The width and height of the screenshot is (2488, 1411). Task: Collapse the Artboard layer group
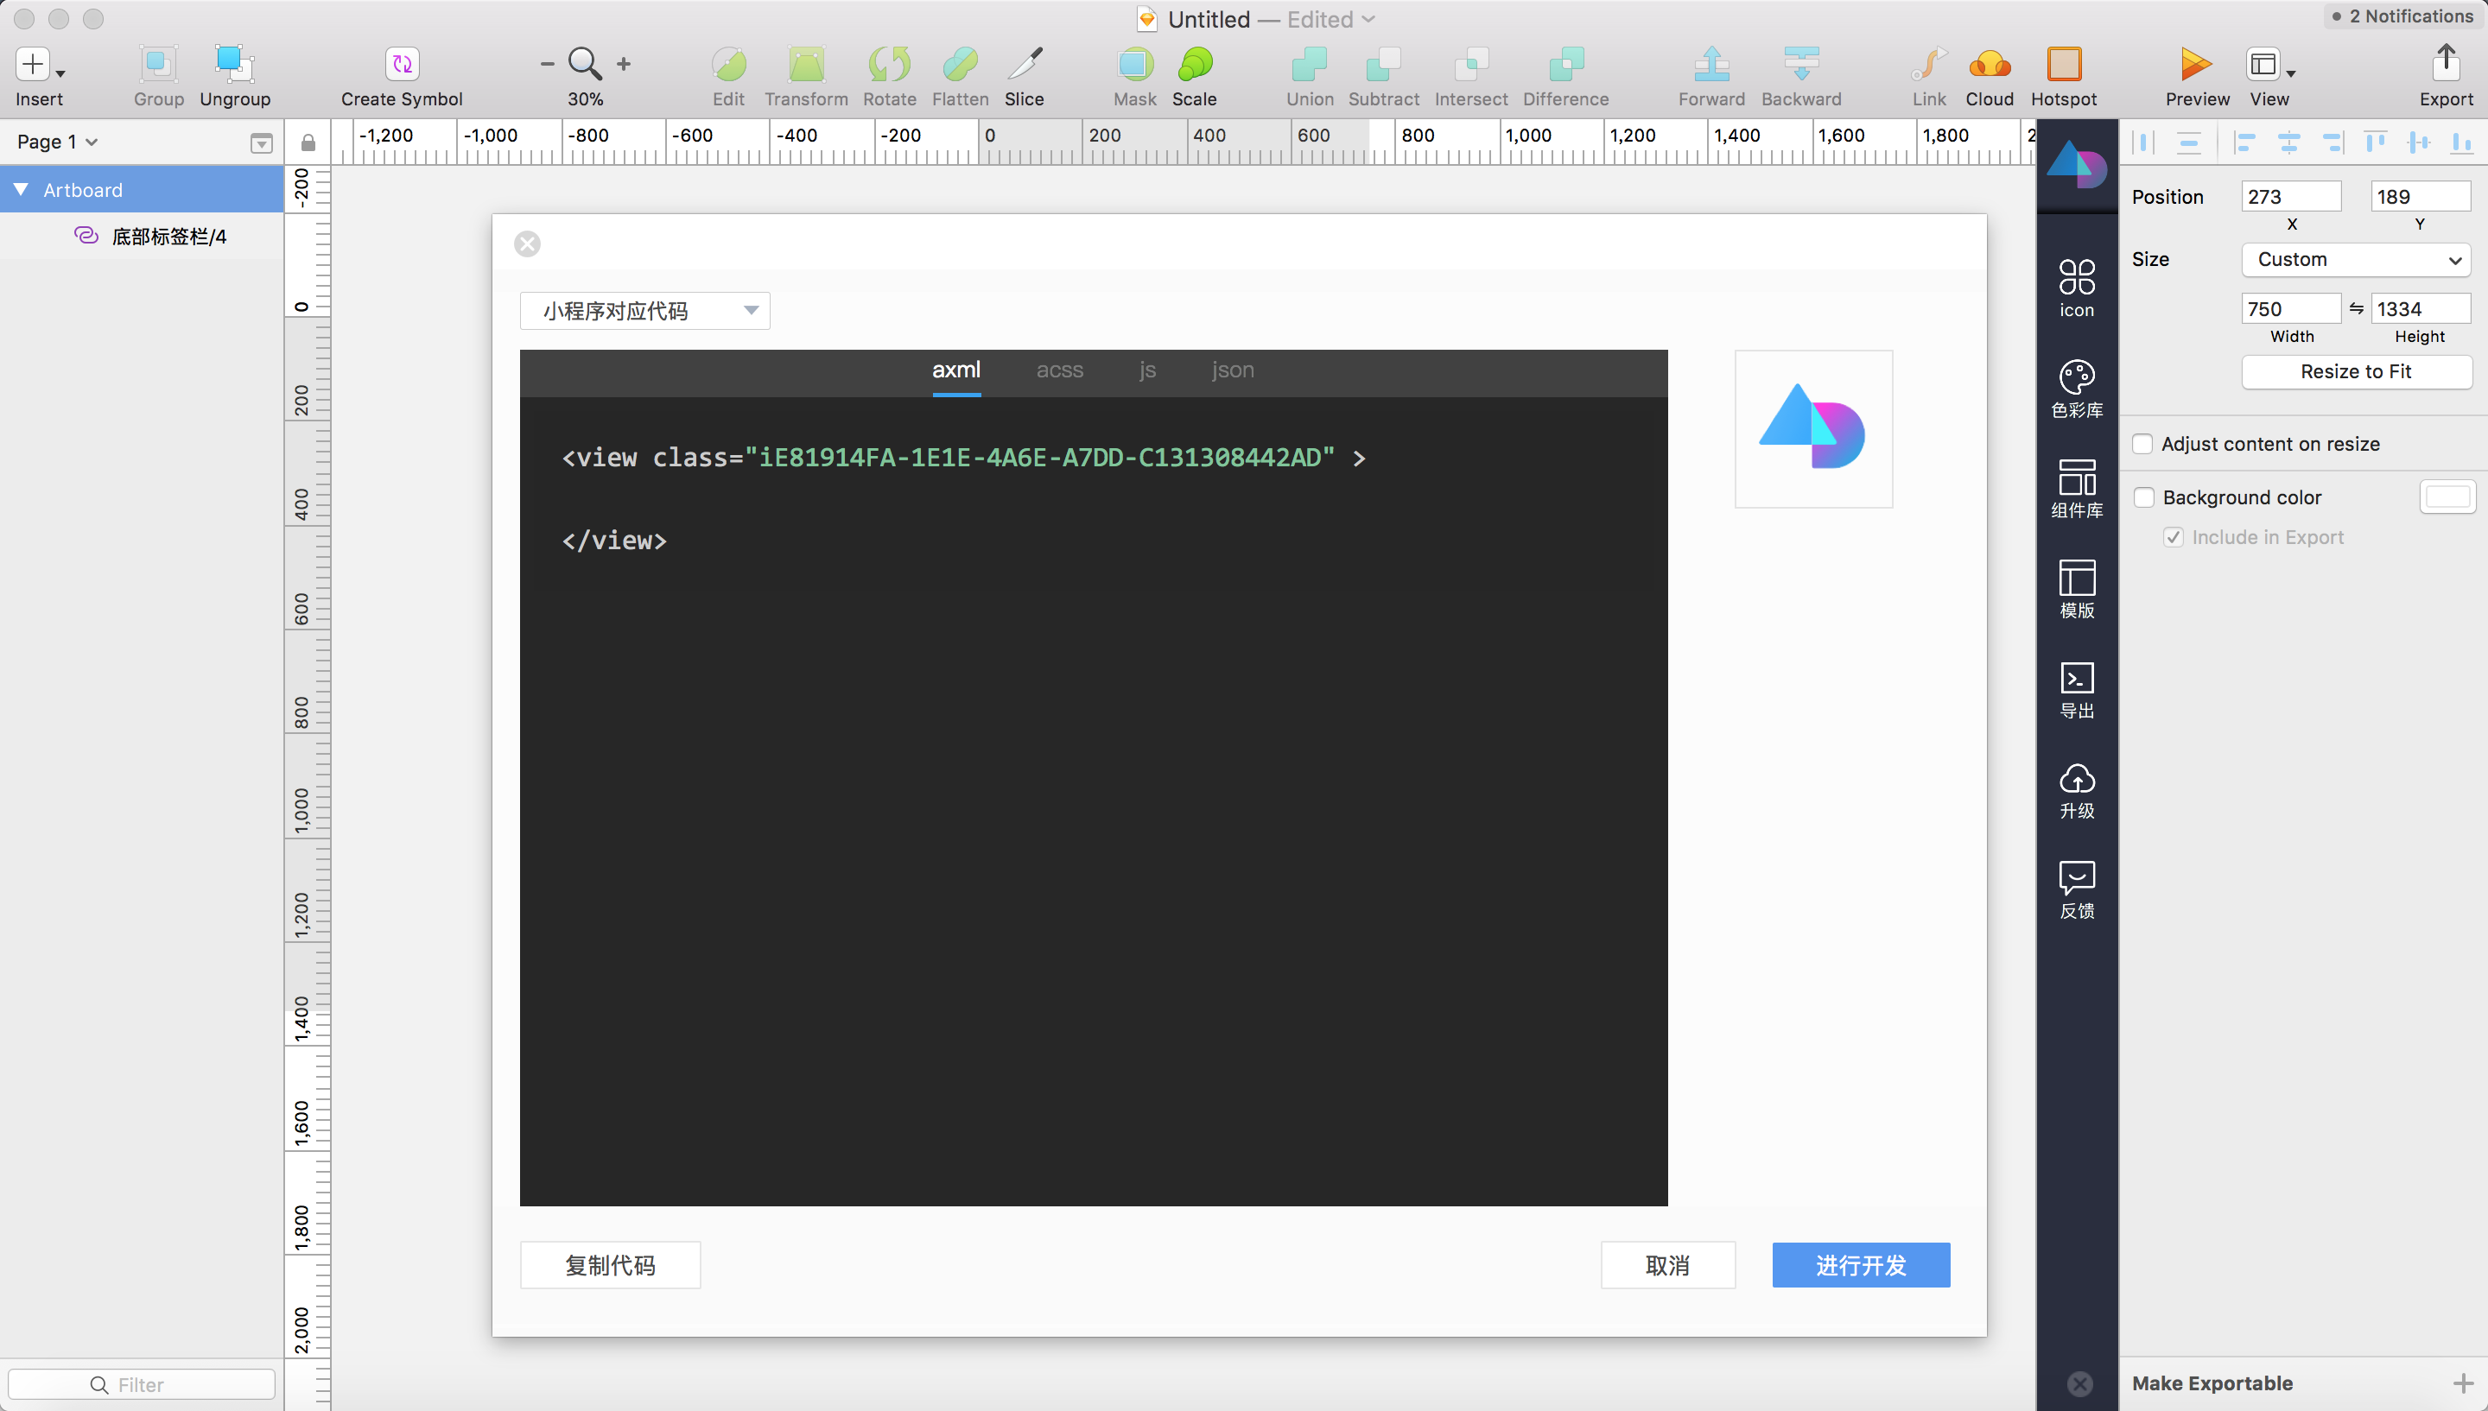[x=21, y=190]
